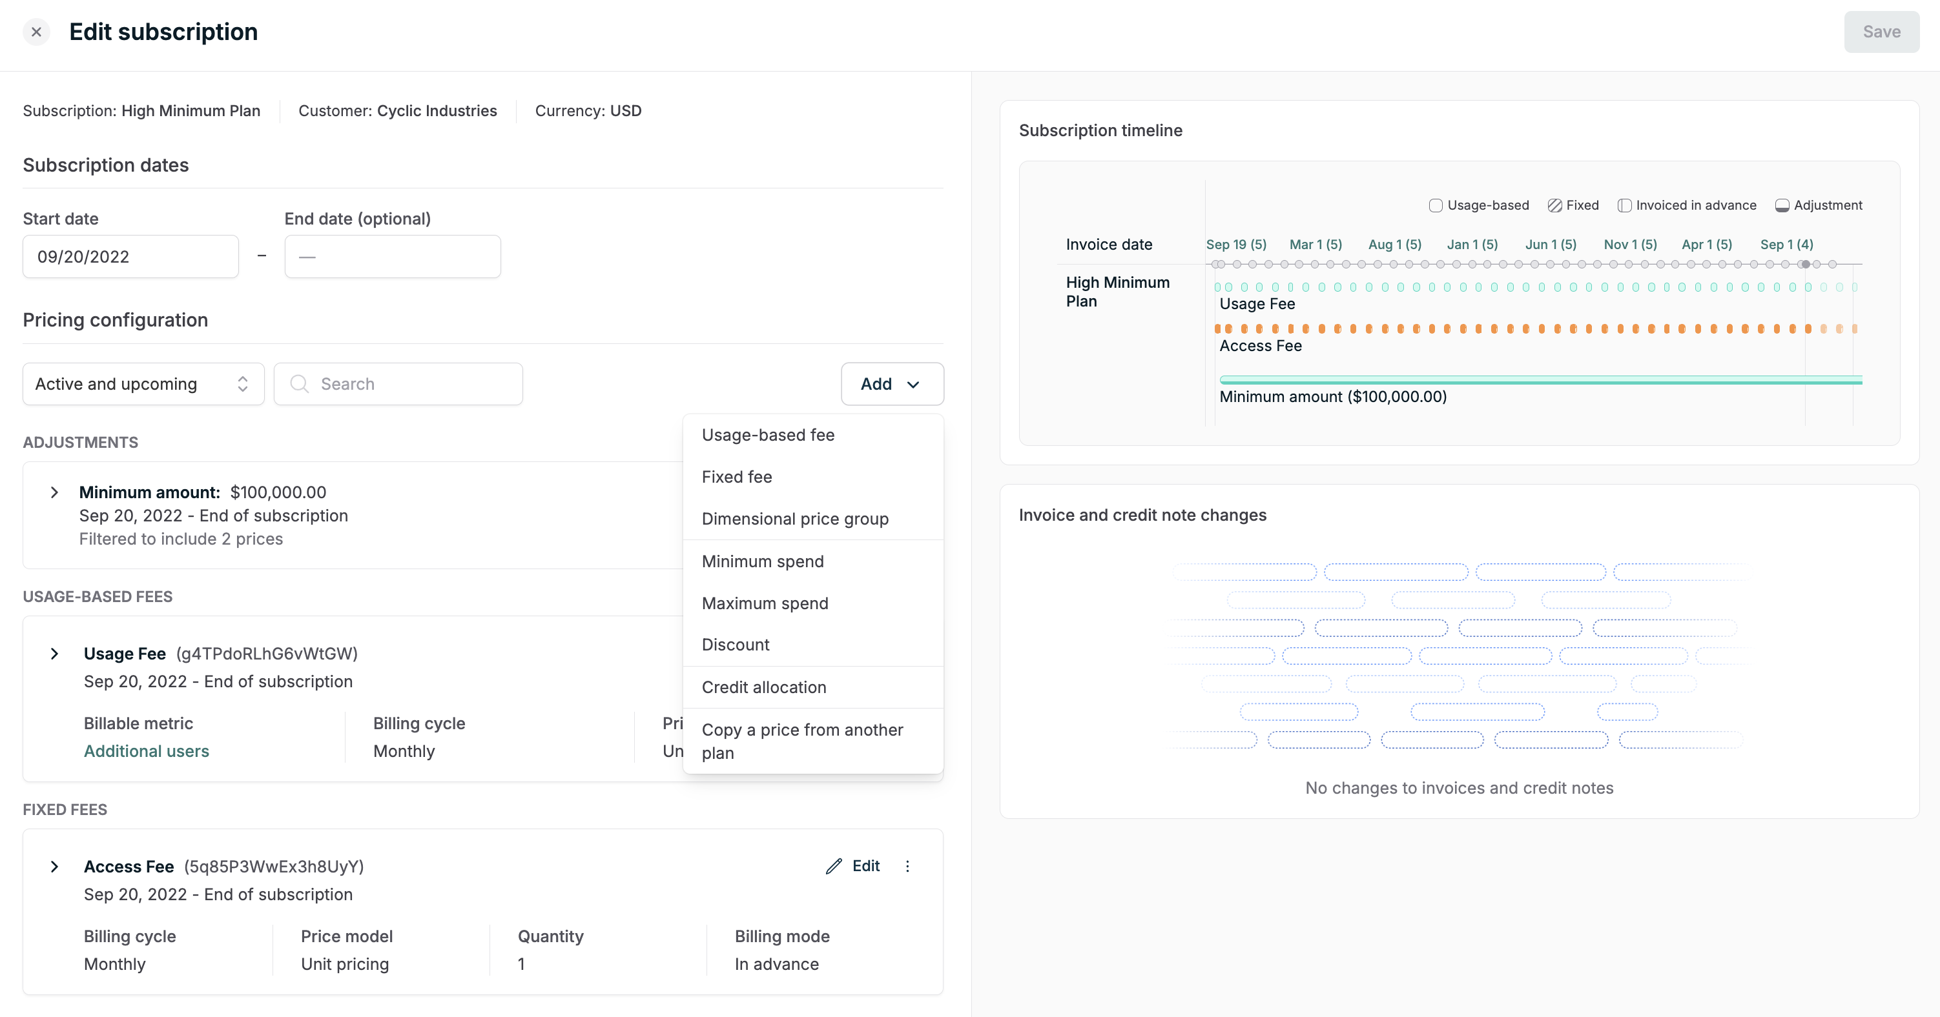Screen dimensions: 1940x1017
Task: Click the pencil Edit icon for Access Fee
Action: (x=834, y=866)
